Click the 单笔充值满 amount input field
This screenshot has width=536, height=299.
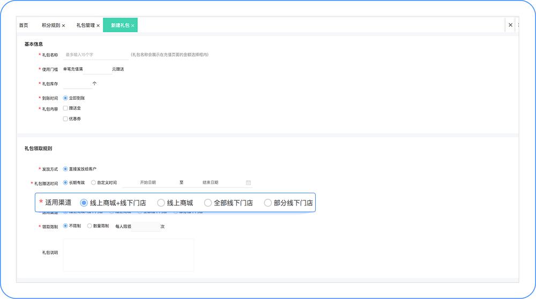[98, 69]
